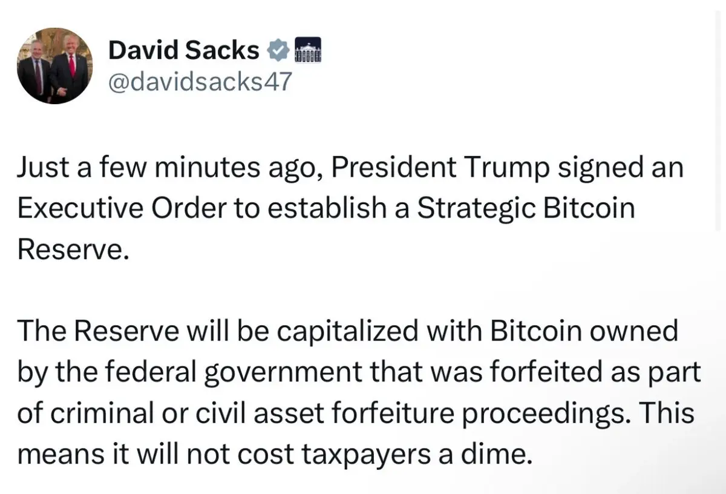Open David Sacks' profile picture
The image size is (726, 494).
click(x=55, y=65)
